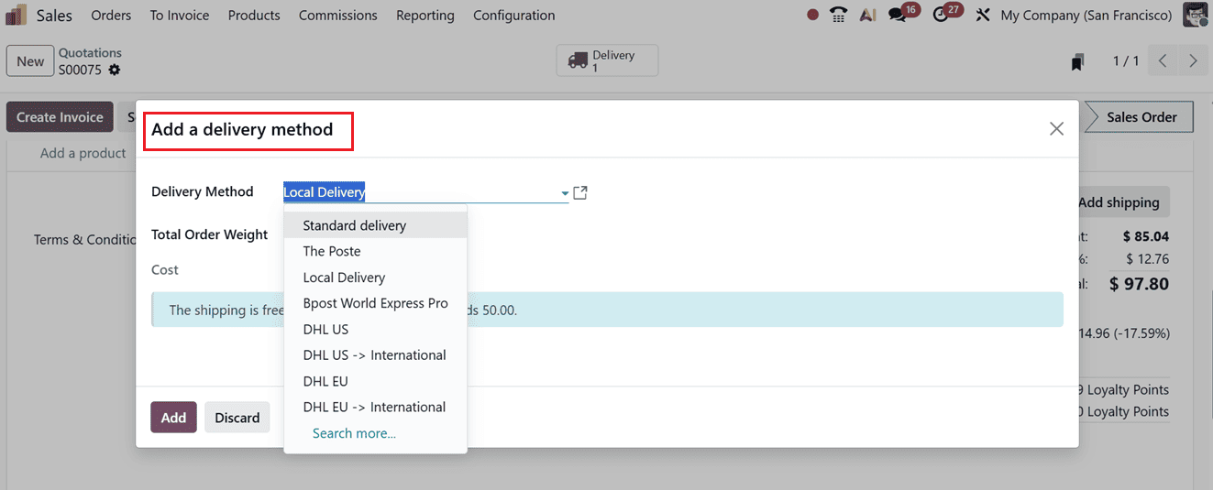Click the Discard button in dialog
The width and height of the screenshot is (1213, 490).
[237, 418]
